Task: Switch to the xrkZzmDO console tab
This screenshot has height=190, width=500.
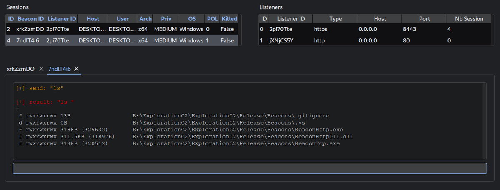Action: coord(20,69)
